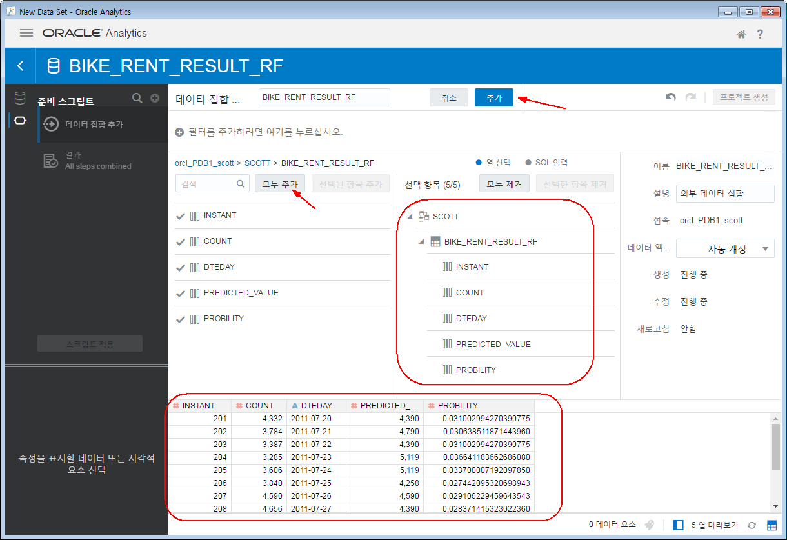Click the data set name input field

coord(324,97)
